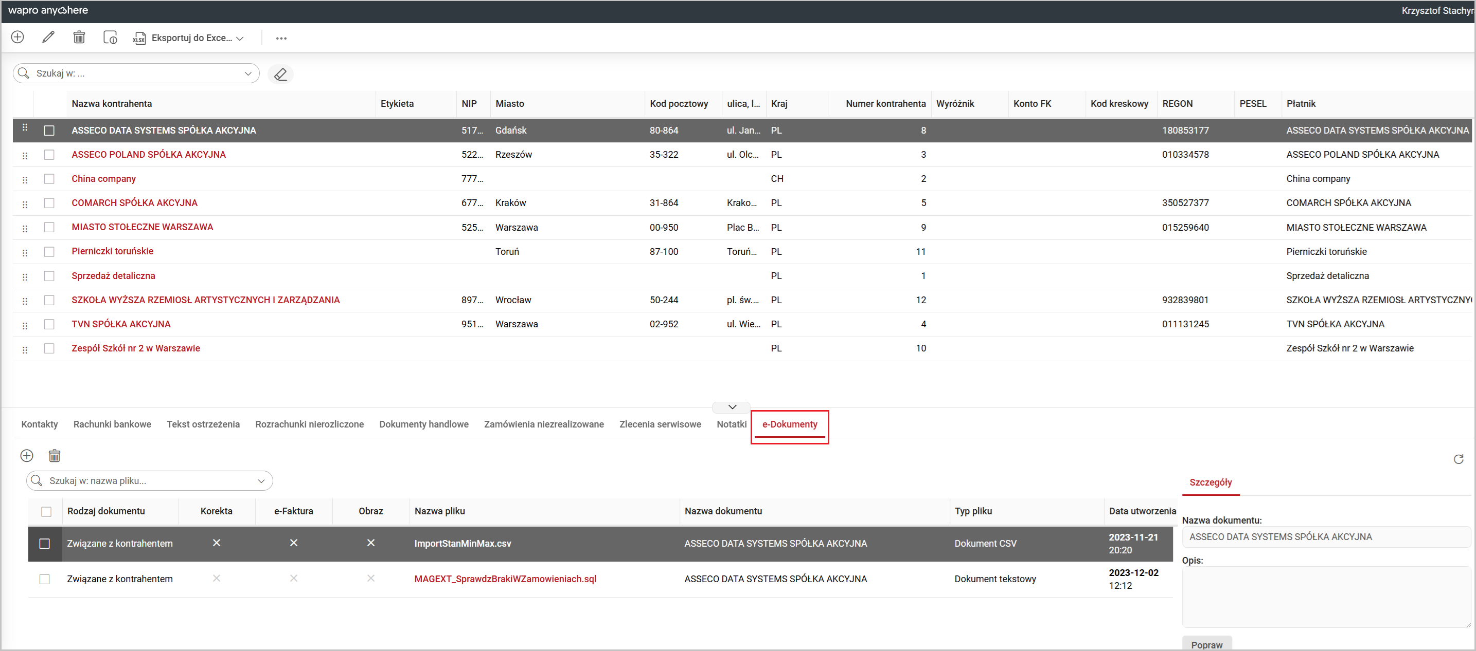Switch to the Rachunki bankowe tab

pos(112,424)
